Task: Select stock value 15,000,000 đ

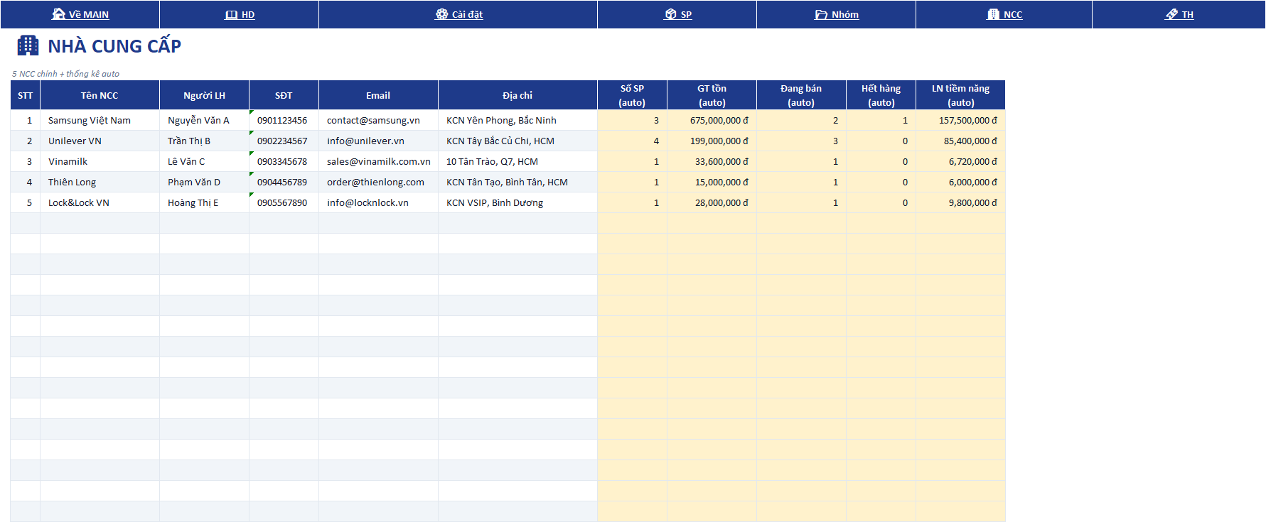Action: click(x=712, y=182)
